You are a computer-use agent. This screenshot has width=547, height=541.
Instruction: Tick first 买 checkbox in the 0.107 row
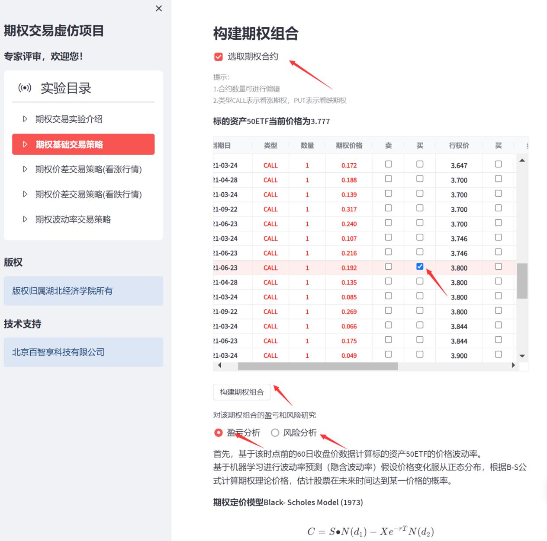[x=420, y=237]
